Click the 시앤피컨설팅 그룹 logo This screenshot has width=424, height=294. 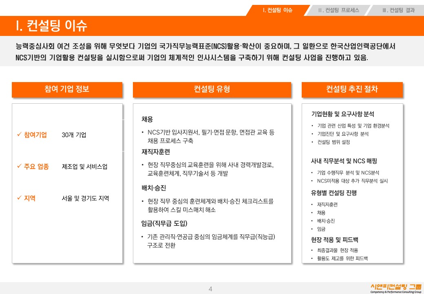pyautogui.click(x=395, y=288)
